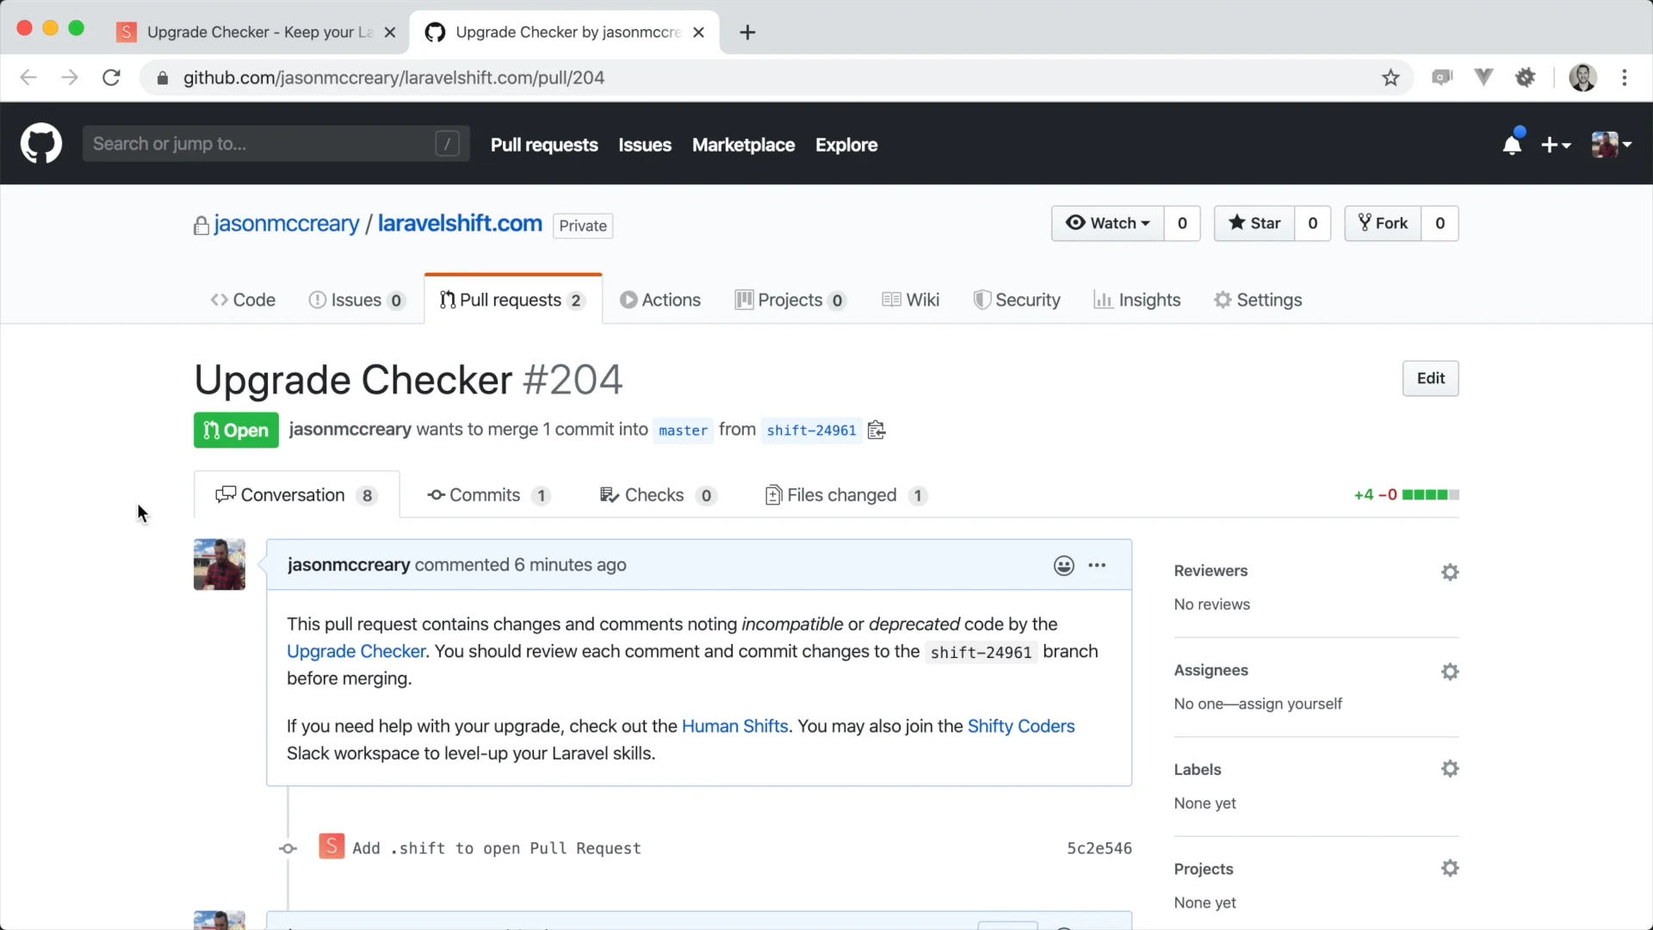Open the Human Shifts link
Image resolution: width=1653 pixels, height=930 pixels.
(735, 726)
